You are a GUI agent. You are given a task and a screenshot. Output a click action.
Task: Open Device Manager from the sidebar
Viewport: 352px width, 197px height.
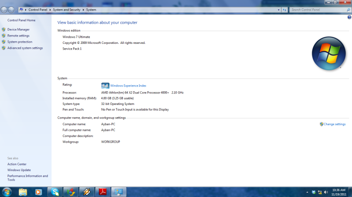[x=18, y=29]
